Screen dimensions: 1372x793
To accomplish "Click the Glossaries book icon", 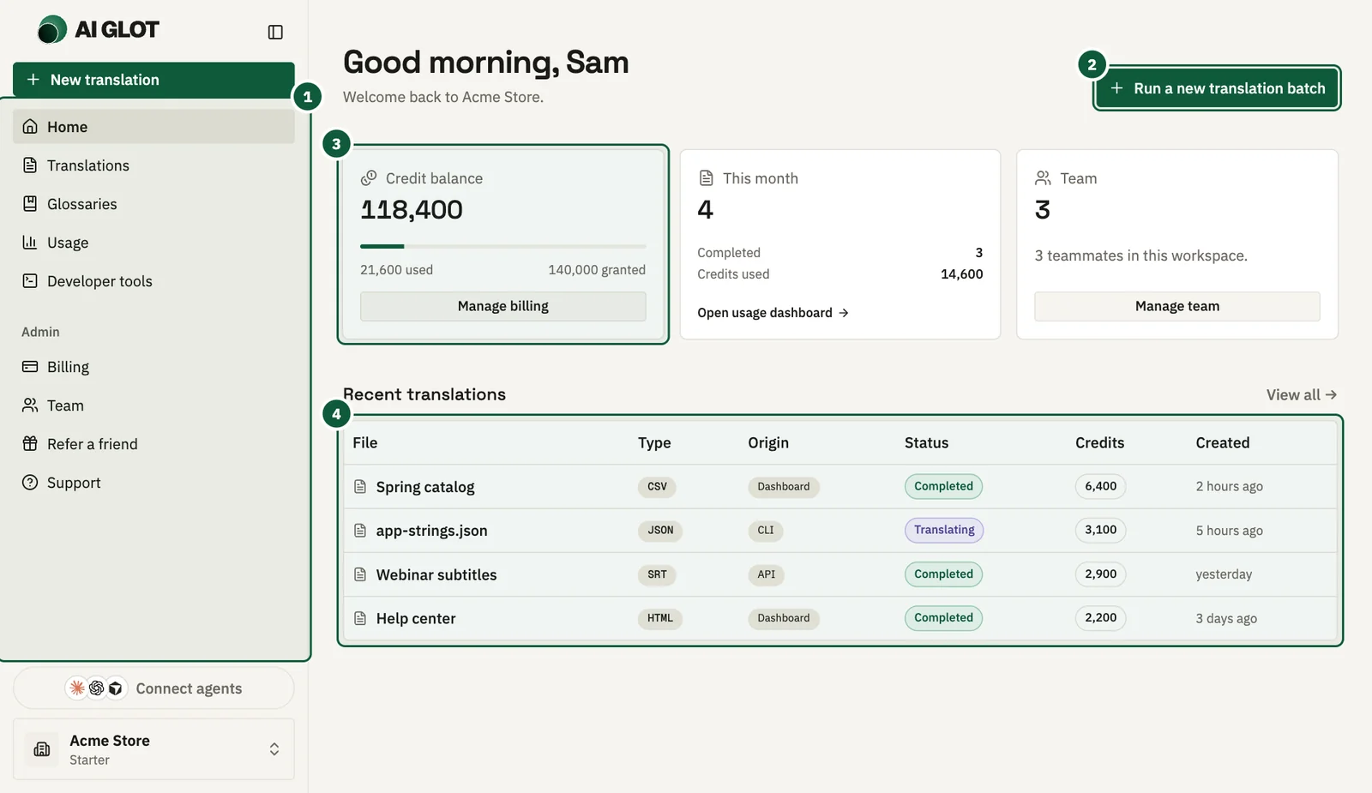I will 30,204.
